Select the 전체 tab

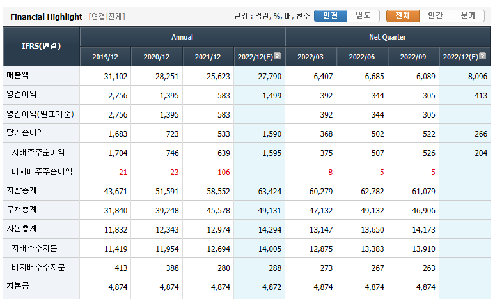click(x=403, y=15)
